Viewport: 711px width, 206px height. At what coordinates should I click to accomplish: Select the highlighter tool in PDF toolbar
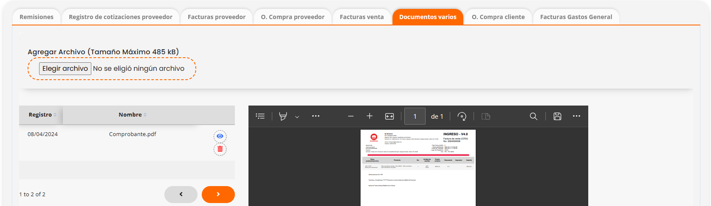coord(283,116)
